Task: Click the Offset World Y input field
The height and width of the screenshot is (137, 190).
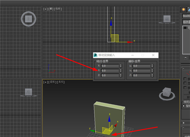Action: point(141,71)
